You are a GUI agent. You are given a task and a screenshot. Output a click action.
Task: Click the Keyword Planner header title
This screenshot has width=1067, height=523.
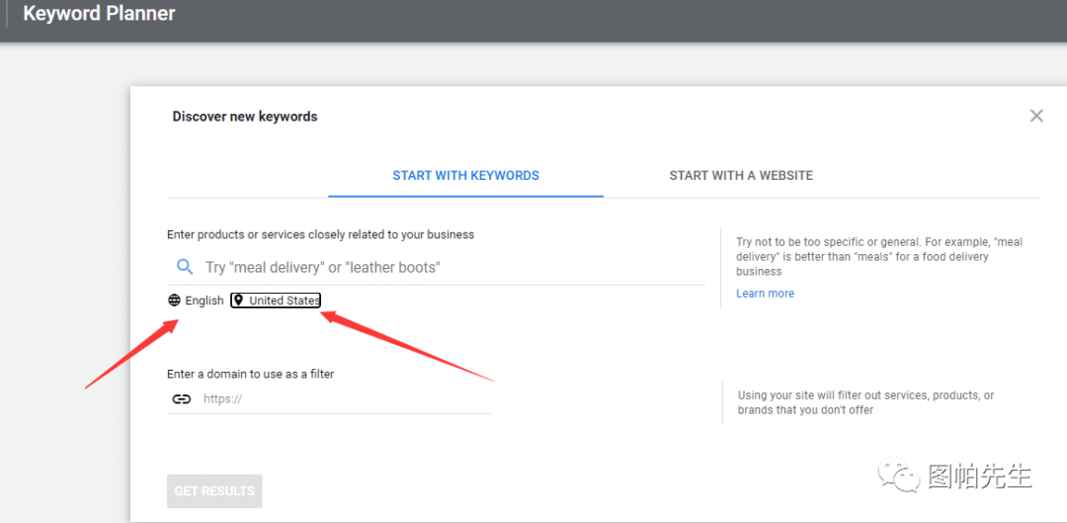[100, 14]
